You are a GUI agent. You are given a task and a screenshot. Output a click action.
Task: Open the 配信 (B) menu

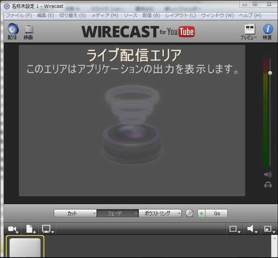click(x=151, y=16)
